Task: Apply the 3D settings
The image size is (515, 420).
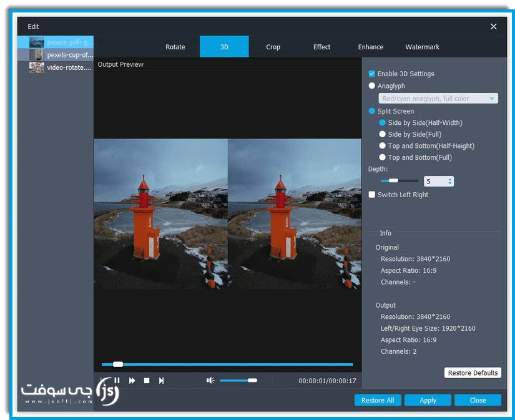Action: coord(428,400)
